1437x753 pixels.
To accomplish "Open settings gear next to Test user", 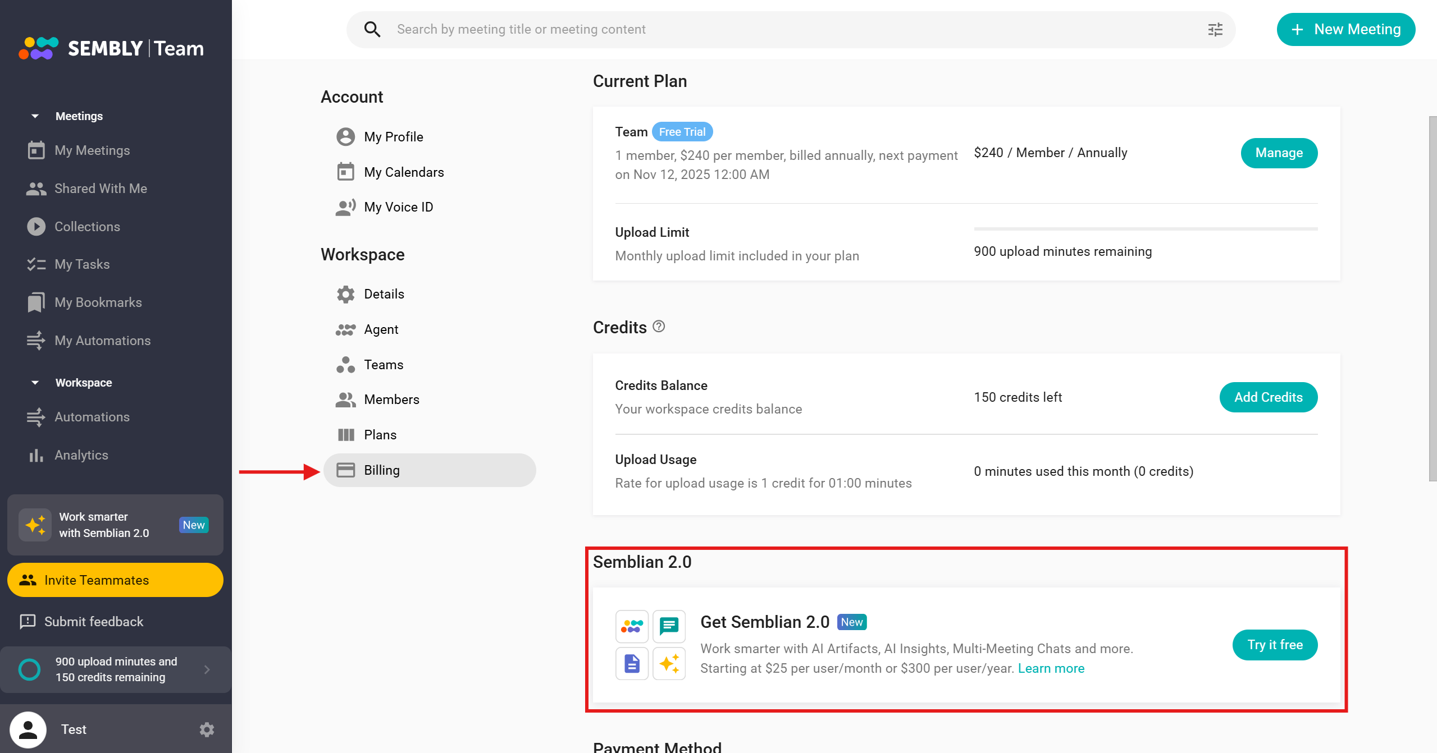I will 207,729.
